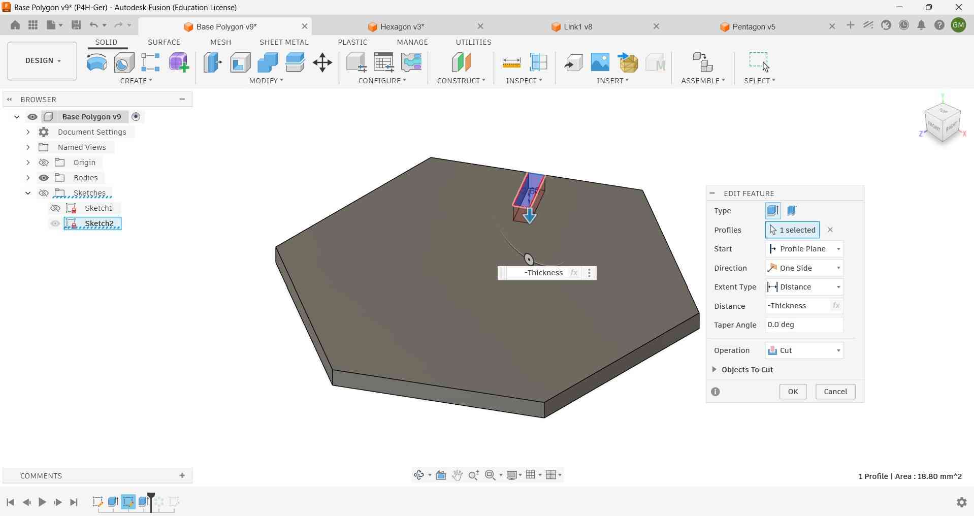Open the Start Profile Plane dropdown

pos(804,249)
